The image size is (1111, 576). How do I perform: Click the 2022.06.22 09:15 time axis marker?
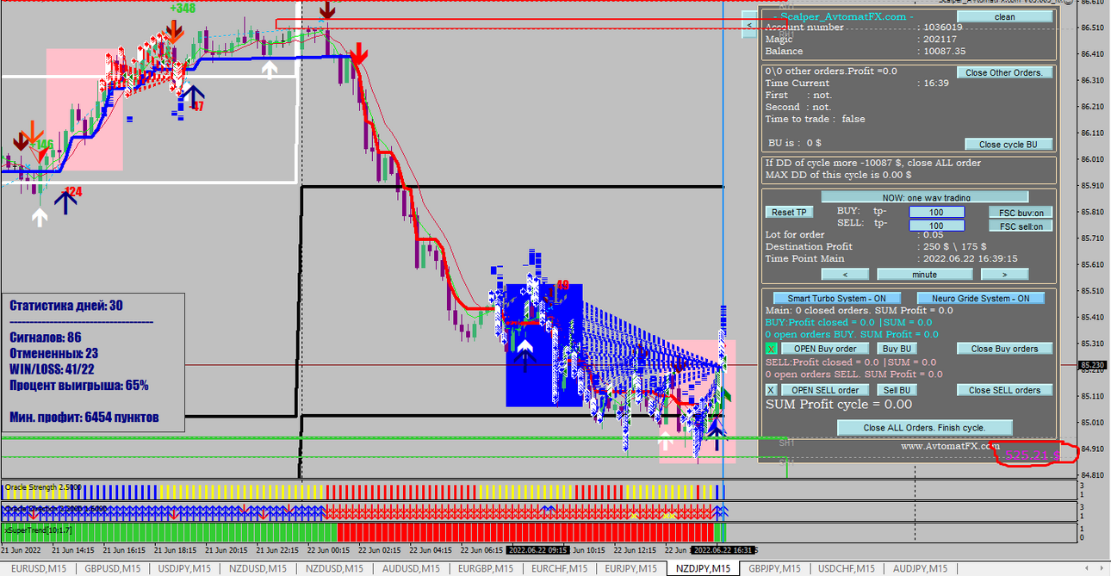[x=537, y=549]
